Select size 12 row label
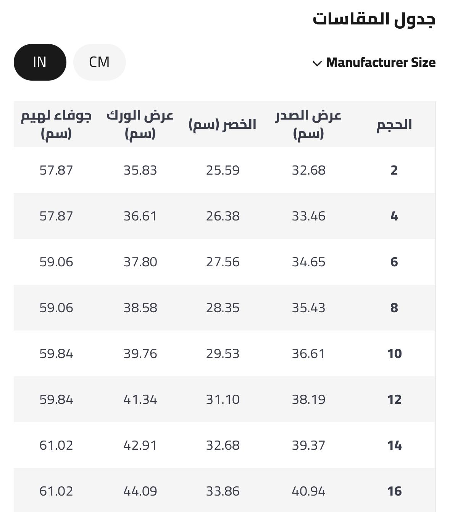450x512 pixels. click(394, 400)
